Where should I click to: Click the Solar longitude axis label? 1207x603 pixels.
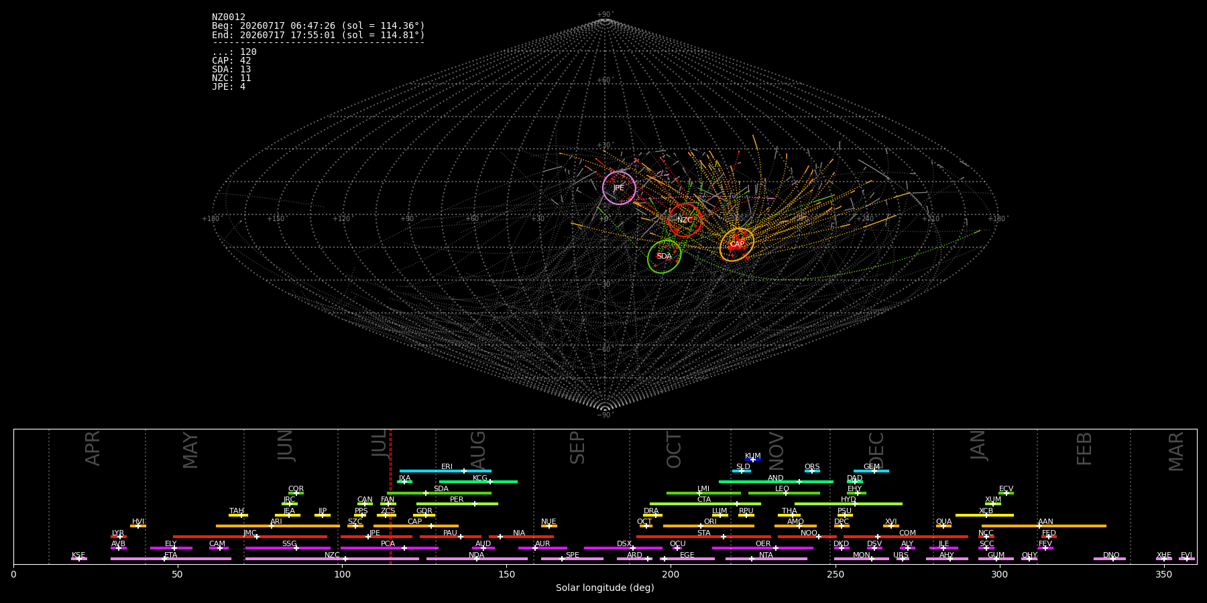pyautogui.click(x=605, y=588)
